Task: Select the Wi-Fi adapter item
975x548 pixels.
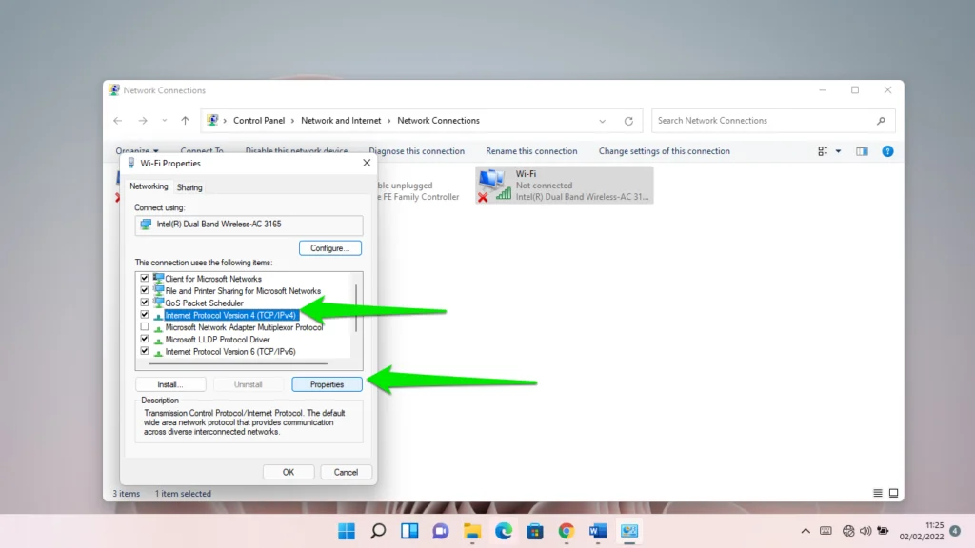Action: (565, 186)
